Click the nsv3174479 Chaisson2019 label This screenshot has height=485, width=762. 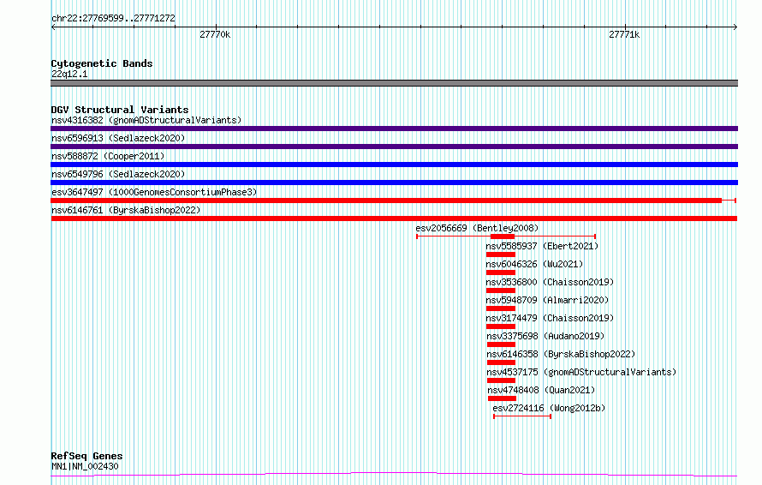550,318
